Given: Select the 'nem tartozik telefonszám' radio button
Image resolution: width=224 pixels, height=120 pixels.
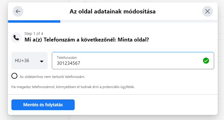Looking at the screenshot, I should pyautogui.click(x=14, y=76).
